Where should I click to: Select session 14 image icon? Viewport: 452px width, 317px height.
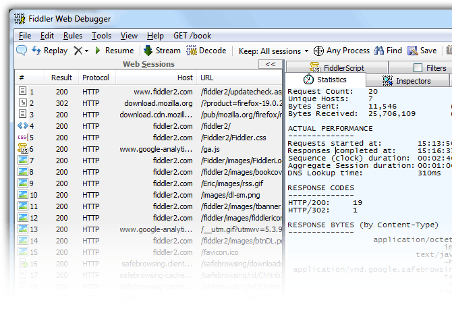(x=23, y=240)
